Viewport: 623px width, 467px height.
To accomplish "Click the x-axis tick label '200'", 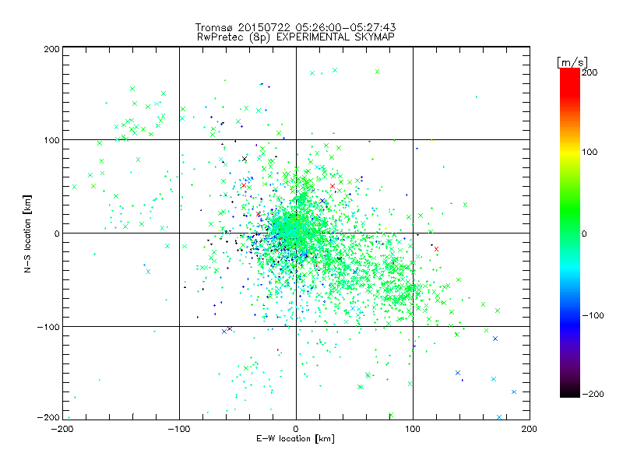I will [x=530, y=429].
